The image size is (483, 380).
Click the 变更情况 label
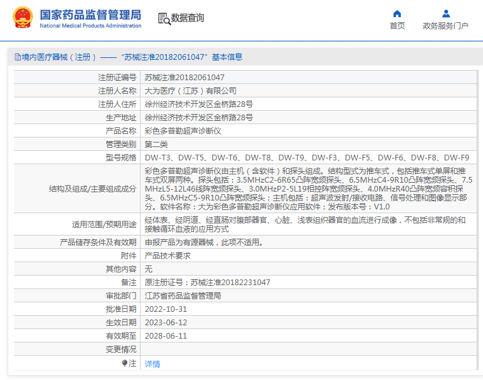tap(121, 349)
